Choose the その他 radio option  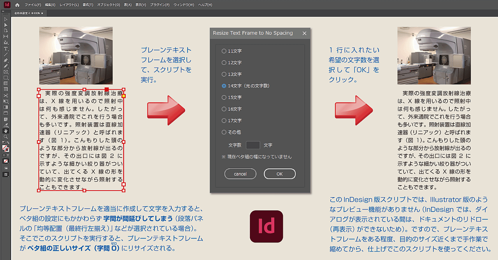(224, 132)
